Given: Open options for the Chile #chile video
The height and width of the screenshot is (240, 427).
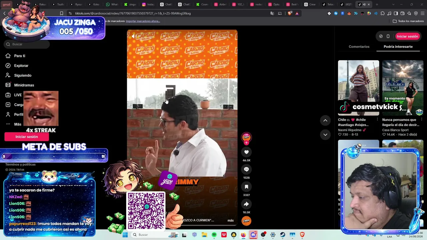Looking at the screenshot, I should [377, 119].
